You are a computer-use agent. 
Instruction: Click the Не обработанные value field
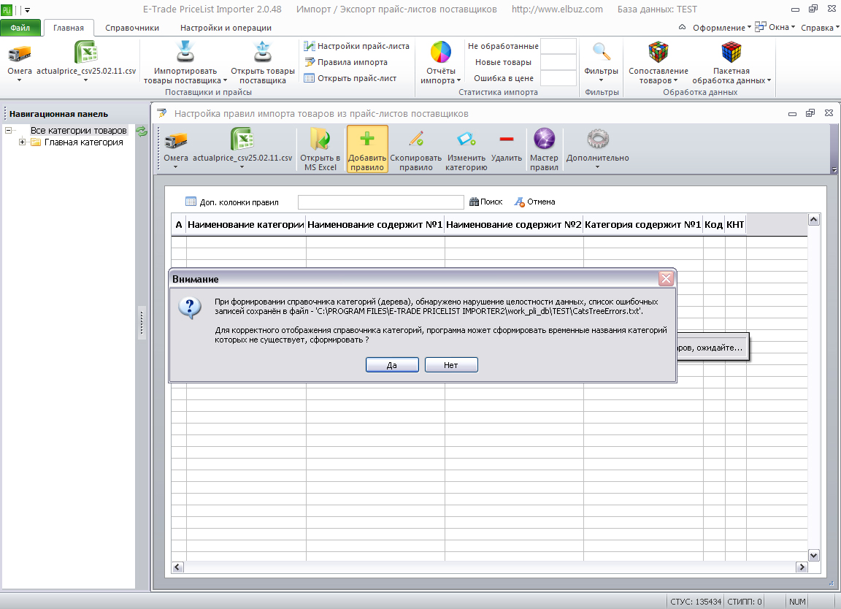[558, 46]
